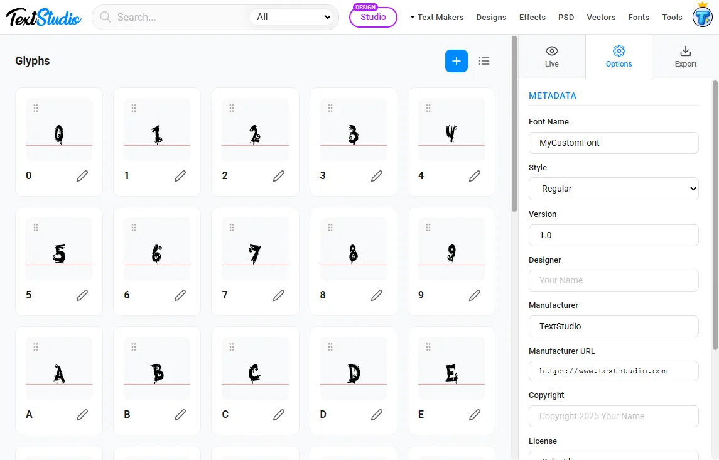The image size is (719, 460).
Task: Open the Style Regular dropdown
Action: click(614, 189)
